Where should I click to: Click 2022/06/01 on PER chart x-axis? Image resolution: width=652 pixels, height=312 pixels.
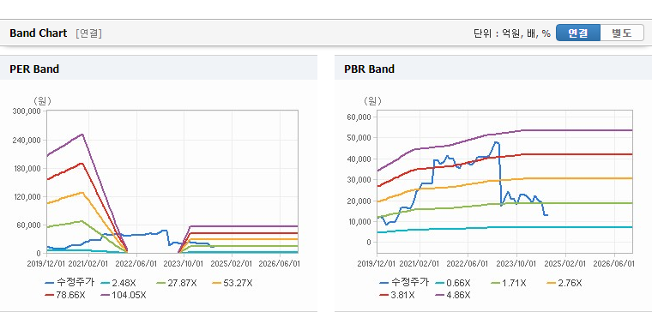point(136,264)
